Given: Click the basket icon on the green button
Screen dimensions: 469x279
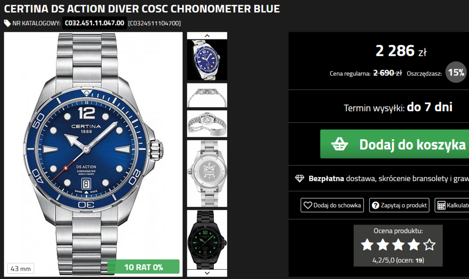Looking at the screenshot, I should pyautogui.click(x=340, y=144).
